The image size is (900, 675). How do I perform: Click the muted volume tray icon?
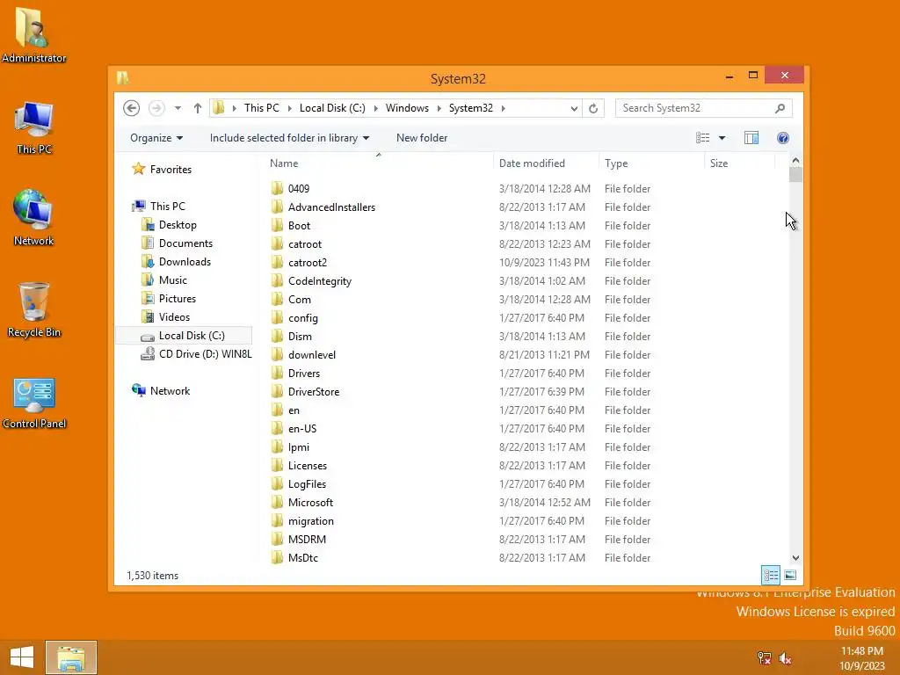[785, 657]
